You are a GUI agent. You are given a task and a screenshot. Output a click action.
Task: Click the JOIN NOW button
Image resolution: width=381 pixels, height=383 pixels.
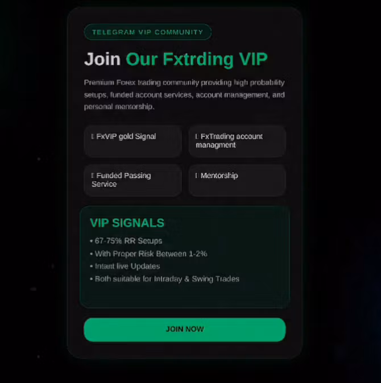184,330
